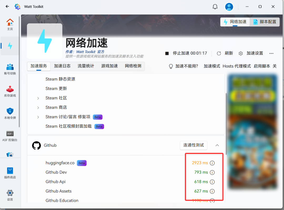
Task: Select network acceleration lightning sidebar icon
Action: [x=10, y=46]
